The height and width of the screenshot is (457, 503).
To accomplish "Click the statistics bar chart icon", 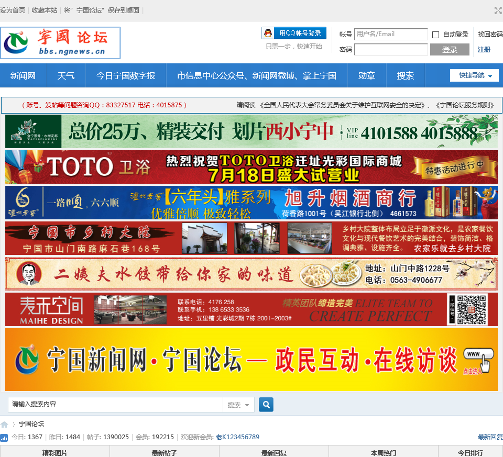I will pos(4,438).
